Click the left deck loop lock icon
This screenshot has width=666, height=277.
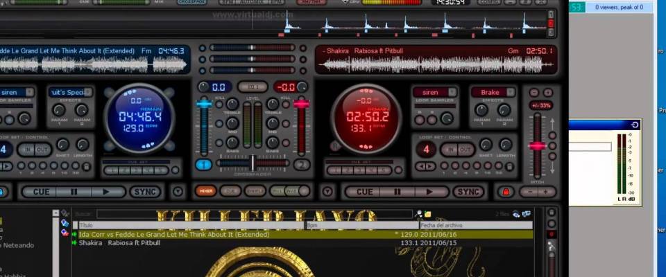[86, 166]
